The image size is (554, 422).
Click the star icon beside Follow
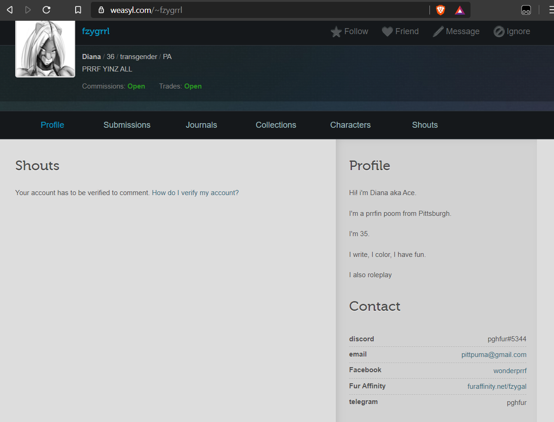336,32
